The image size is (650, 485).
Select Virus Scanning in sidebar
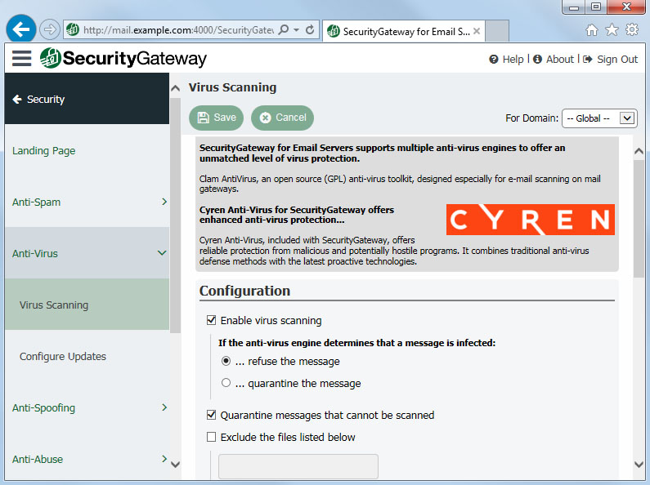click(87, 305)
